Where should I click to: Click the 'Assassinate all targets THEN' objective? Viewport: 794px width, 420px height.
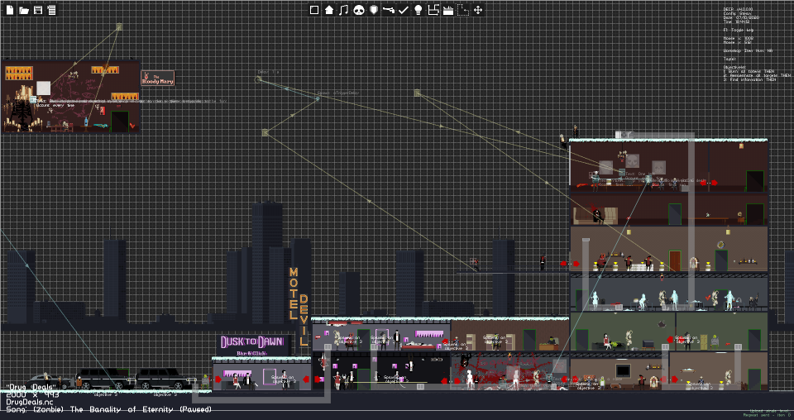[x=757, y=75]
